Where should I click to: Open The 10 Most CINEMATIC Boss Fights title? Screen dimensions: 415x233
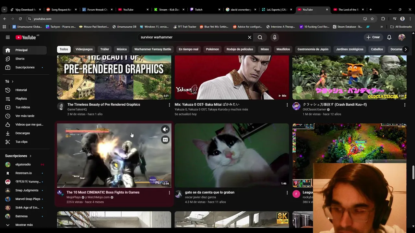pyautogui.click(x=103, y=193)
